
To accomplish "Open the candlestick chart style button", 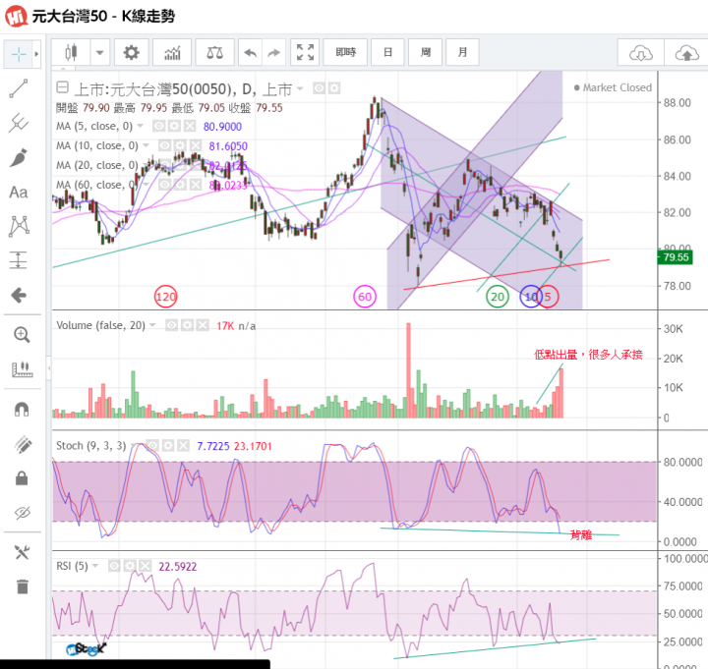I will click(71, 53).
